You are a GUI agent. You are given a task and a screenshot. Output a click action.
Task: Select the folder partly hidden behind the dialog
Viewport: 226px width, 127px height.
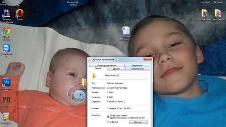point(84,85)
